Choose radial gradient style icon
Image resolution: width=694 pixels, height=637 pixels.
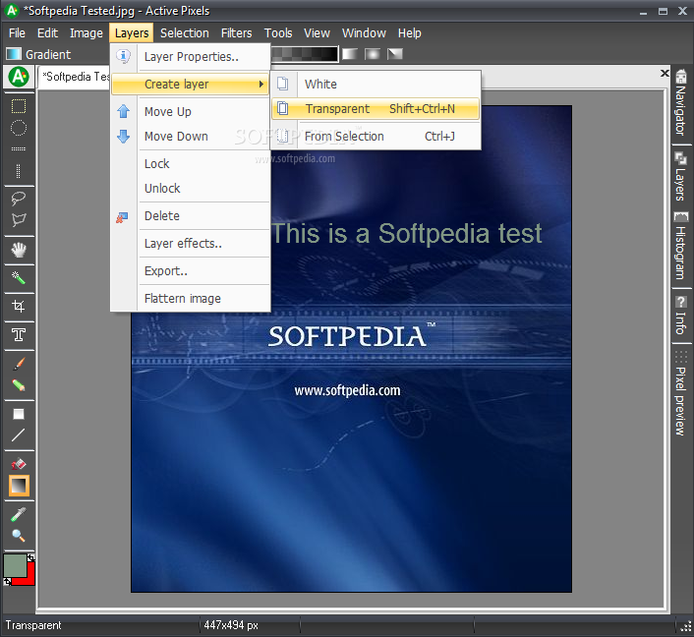(x=373, y=54)
